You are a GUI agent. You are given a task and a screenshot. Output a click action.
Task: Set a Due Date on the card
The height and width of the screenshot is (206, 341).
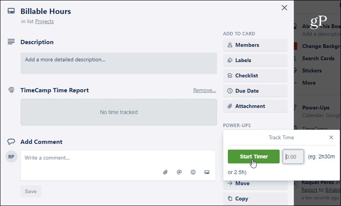[x=255, y=91]
